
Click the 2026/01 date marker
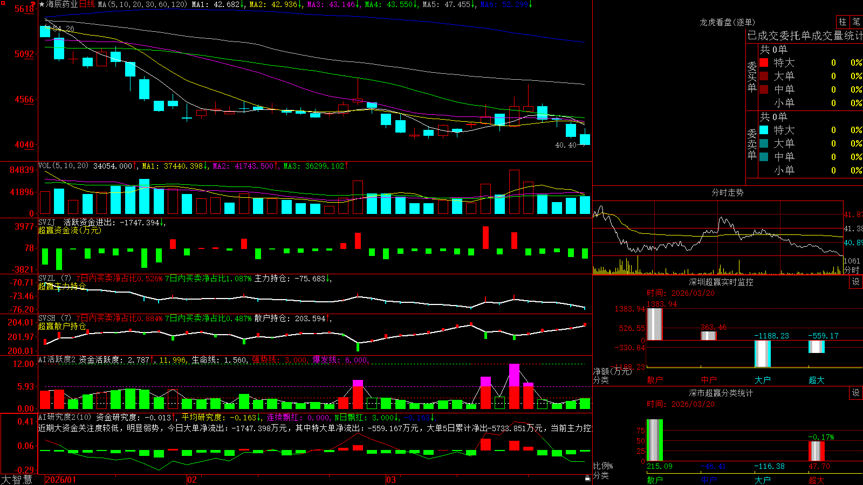tap(61, 480)
